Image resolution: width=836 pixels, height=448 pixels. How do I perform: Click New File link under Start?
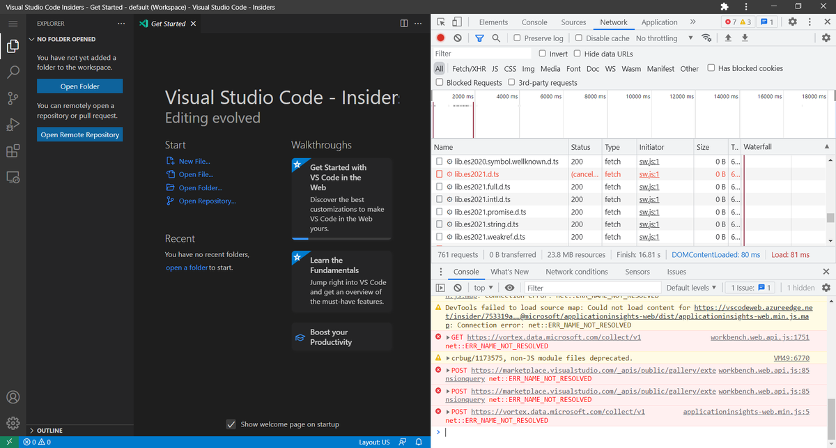[194, 161]
